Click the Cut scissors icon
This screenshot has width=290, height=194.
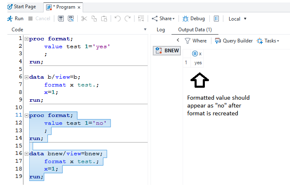[84, 19]
